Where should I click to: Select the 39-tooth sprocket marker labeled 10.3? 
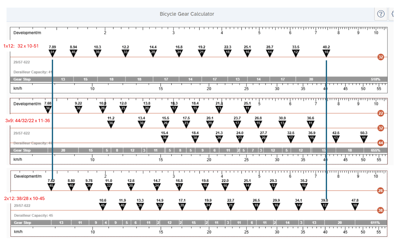coord(97,53)
